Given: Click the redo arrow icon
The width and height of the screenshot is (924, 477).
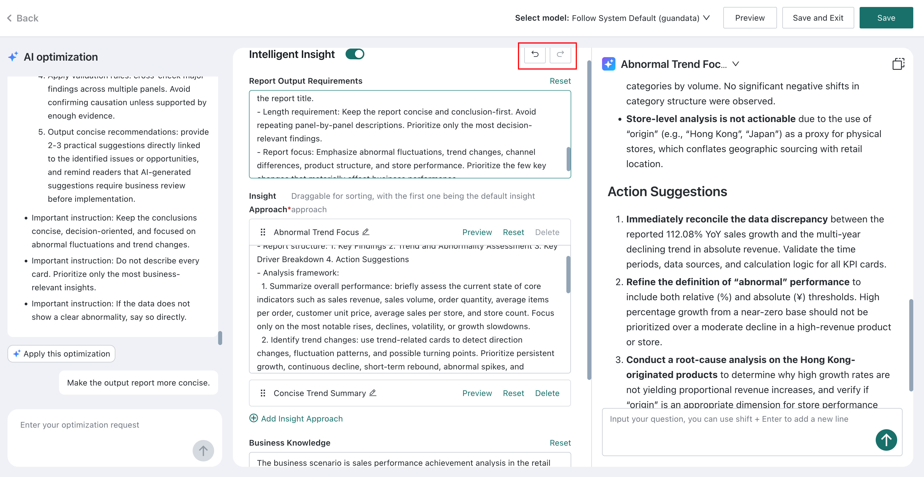Looking at the screenshot, I should pos(560,54).
